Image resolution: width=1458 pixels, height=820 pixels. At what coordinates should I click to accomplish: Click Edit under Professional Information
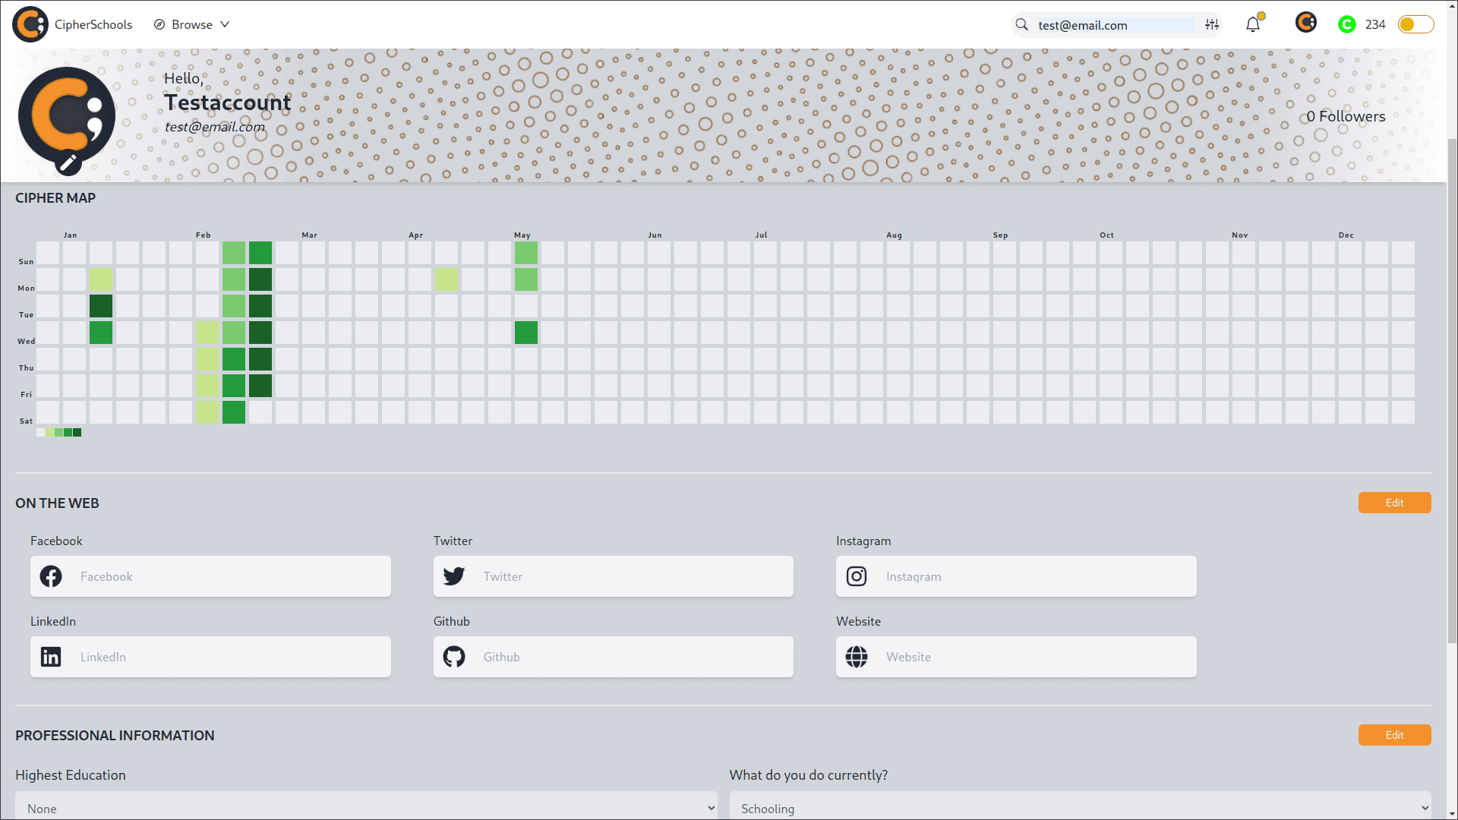(1394, 735)
